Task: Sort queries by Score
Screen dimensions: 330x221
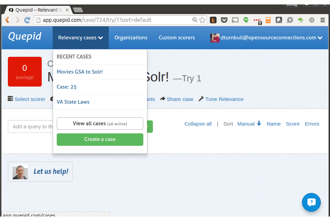Action: click(293, 124)
